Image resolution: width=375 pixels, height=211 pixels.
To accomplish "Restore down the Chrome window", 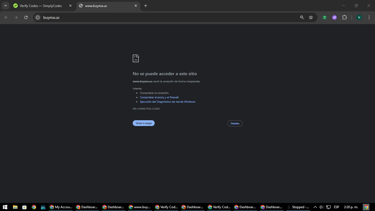I will coord(356,6).
